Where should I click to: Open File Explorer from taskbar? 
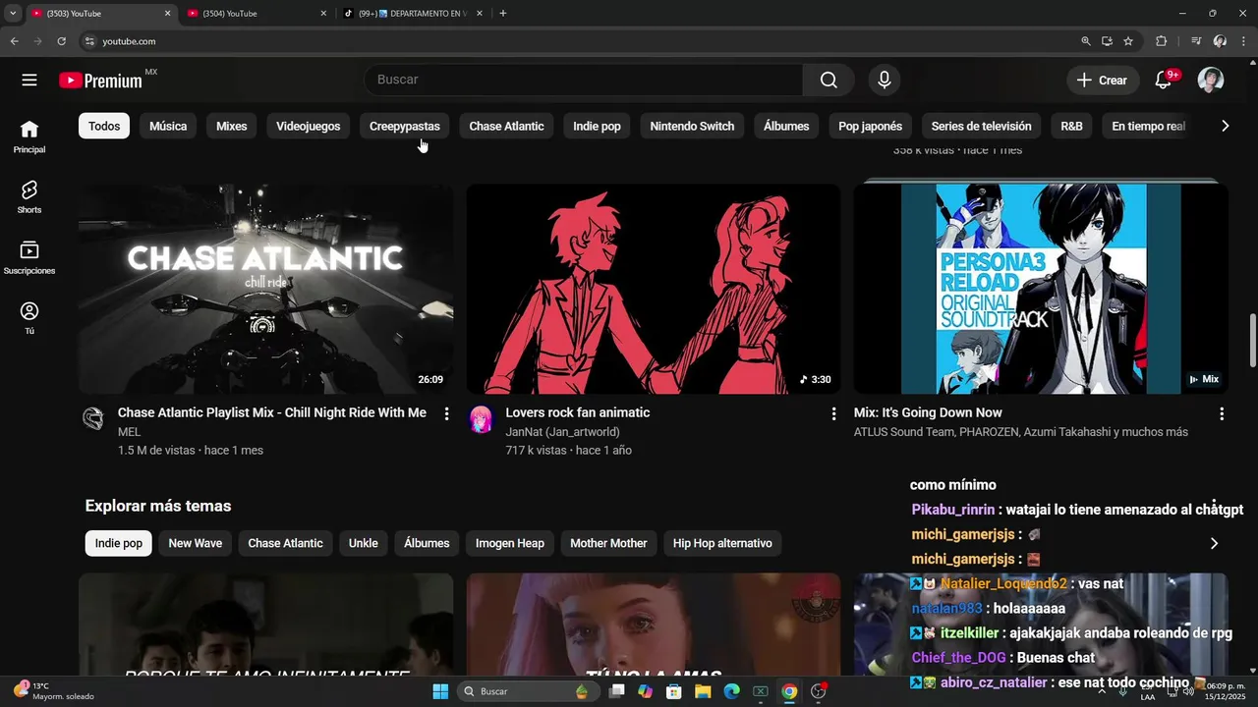point(703,691)
